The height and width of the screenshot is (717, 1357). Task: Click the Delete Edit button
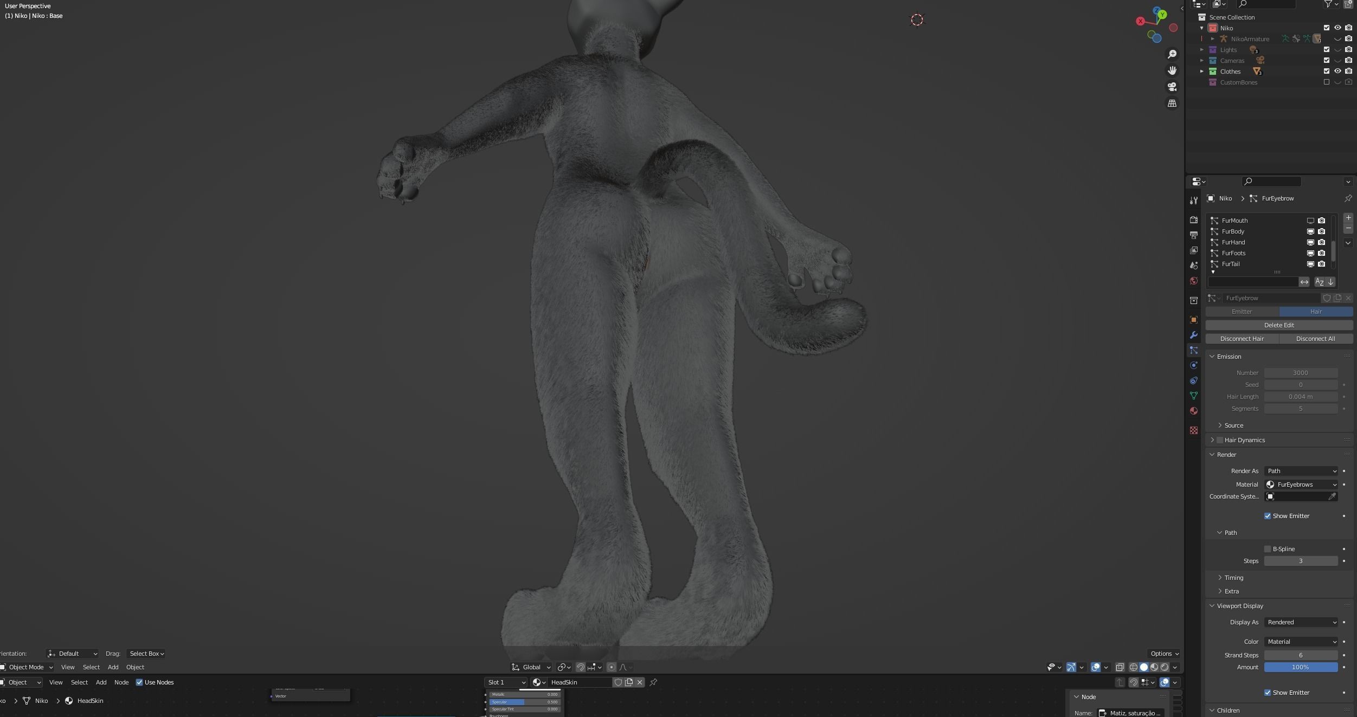[1279, 325]
